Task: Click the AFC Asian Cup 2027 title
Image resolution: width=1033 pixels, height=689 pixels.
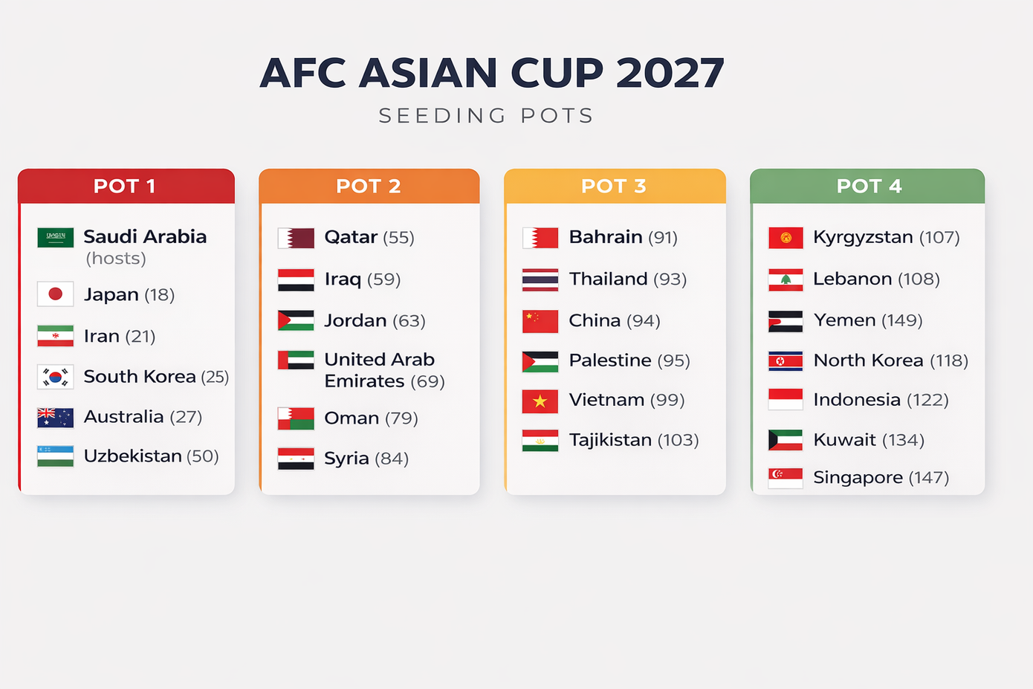Action: [491, 73]
